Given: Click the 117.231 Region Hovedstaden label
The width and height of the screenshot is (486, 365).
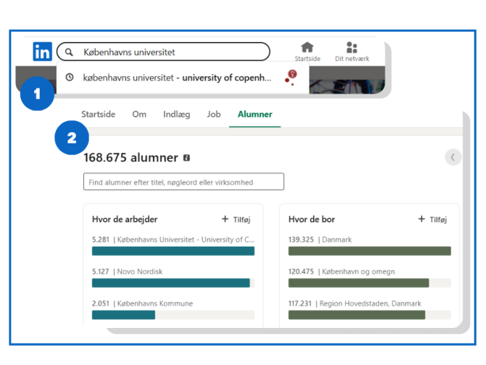Looking at the screenshot, I should click(x=355, y=303).
